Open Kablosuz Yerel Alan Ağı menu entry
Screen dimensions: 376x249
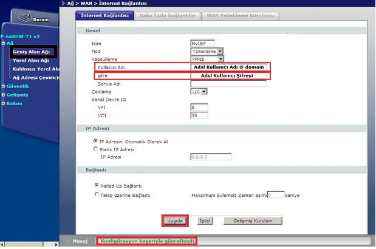point(36,69)
